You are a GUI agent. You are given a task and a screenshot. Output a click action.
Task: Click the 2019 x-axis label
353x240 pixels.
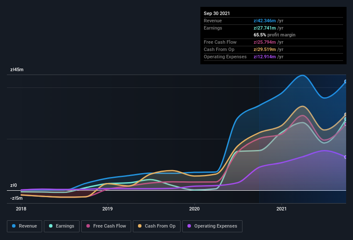click(x=107, y=209)
